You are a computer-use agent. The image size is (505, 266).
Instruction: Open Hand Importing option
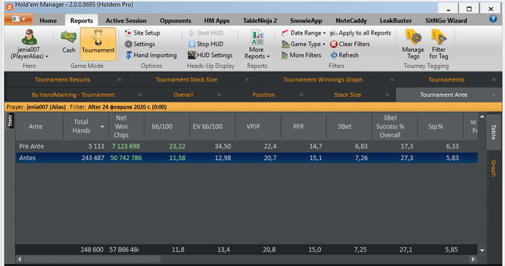pos(151,55)
